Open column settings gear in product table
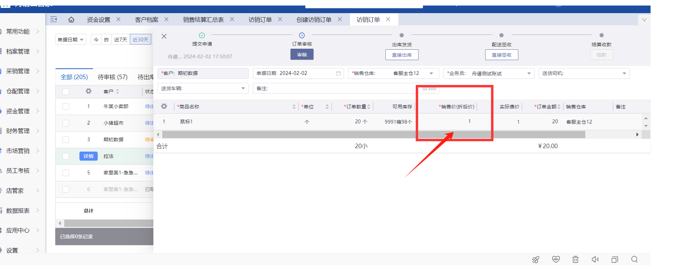 click(164, 106)
